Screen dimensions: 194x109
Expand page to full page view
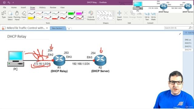coord(180,34)
